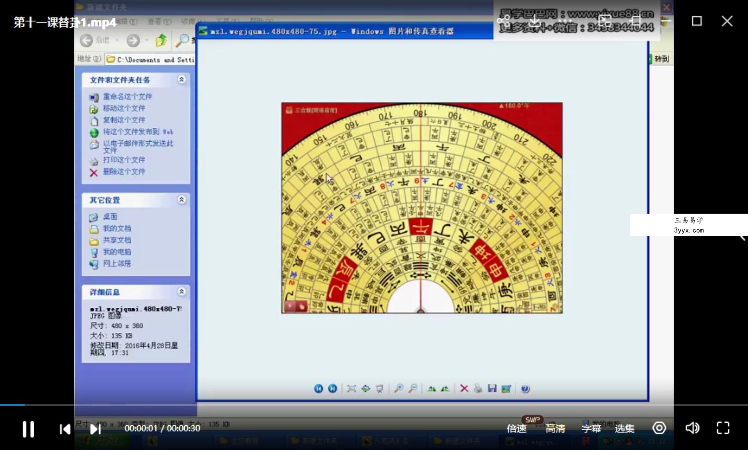The width and height of the screenshot is (748, 450).
Task: Rotate the picture counterclockwise
Action: click(x=445, y=389)
